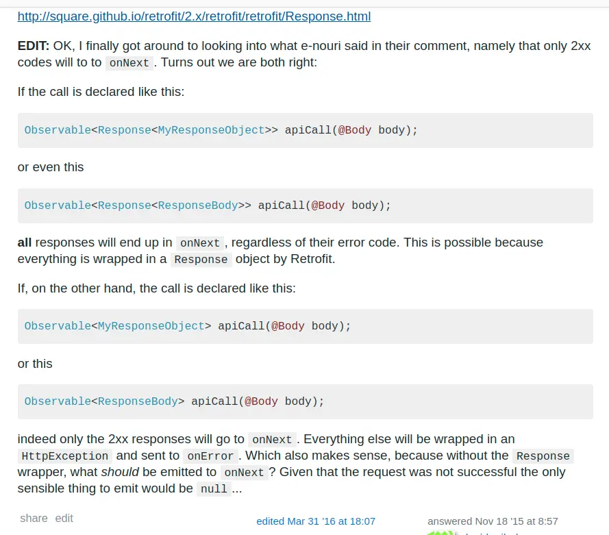Click the inline null code label
The height and width of the screenshot is (535, 609).
point(214,489)
